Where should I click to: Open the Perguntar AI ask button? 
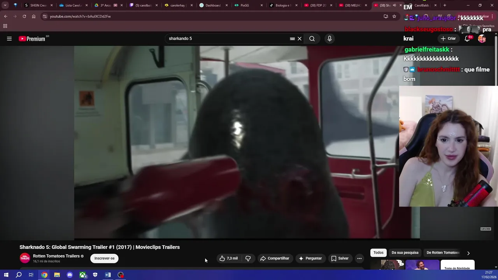click(310, 258)
